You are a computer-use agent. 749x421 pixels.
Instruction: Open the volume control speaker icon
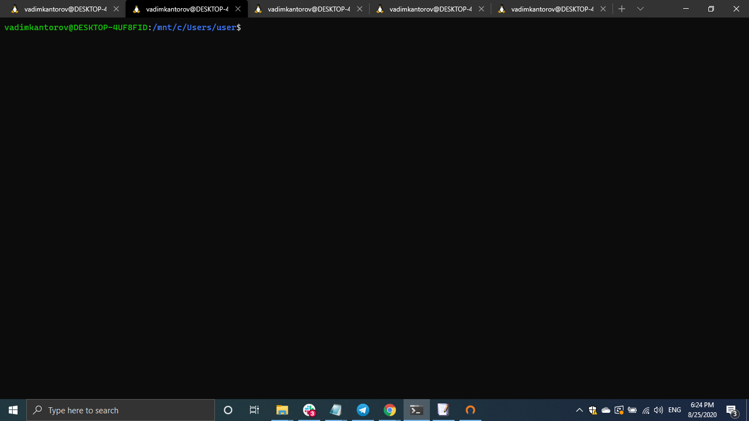point(659,410)
